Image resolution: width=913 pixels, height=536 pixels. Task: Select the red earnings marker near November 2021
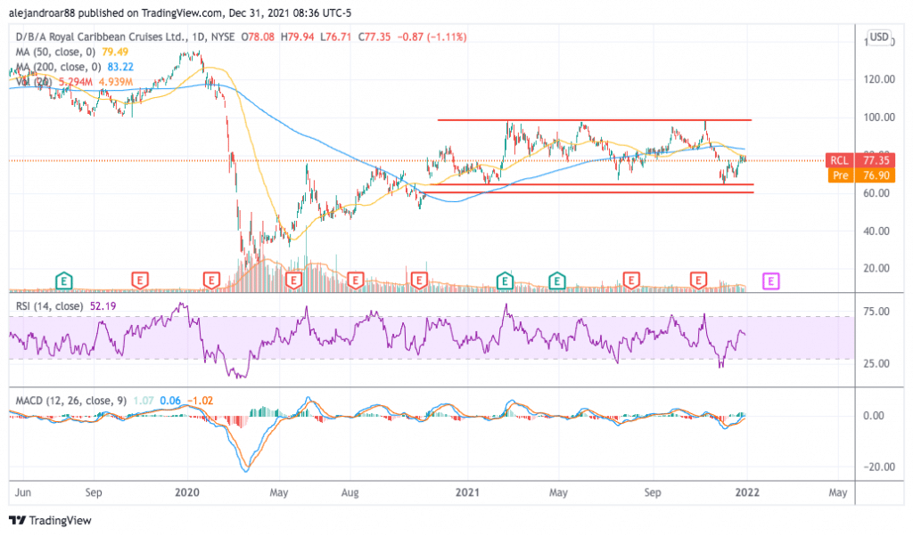pyautogui.click(x=698, y=281)
